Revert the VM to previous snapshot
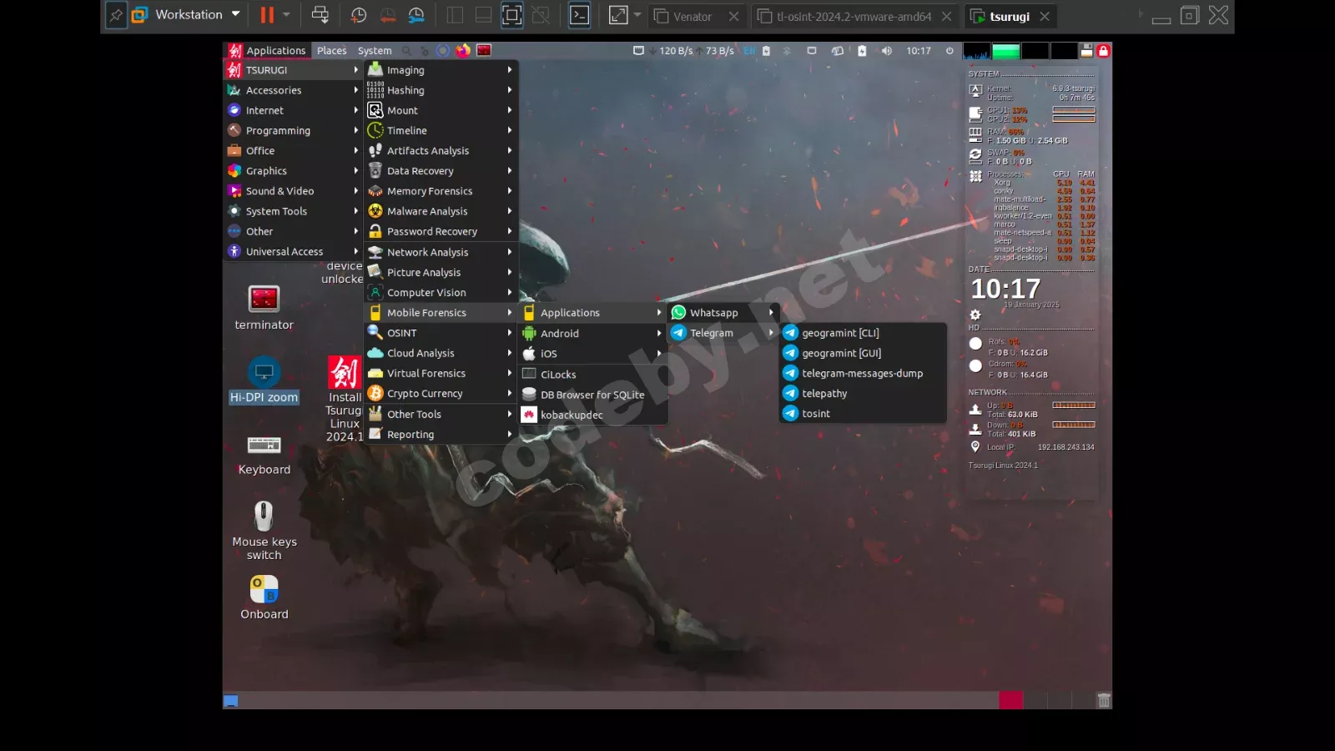 (388, 15)
